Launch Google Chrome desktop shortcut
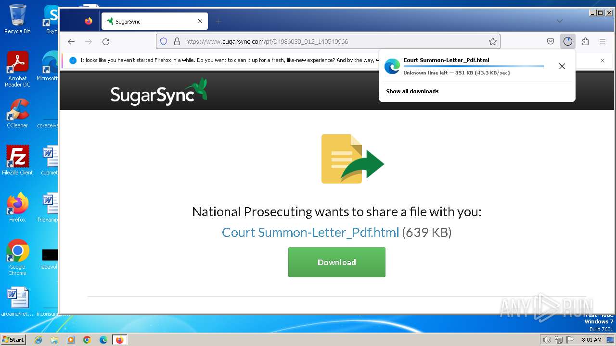Image resolution: width=616 pixels, height=346 pixels. pyautogui.click(x=17, y=258)
